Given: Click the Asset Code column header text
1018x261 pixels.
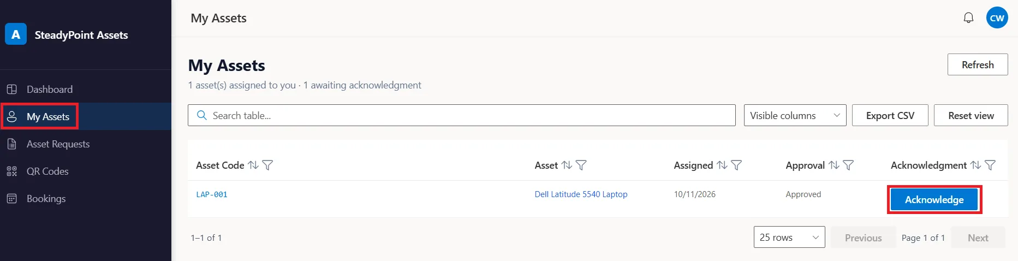Looking at the screenshot, I should 220,165.
